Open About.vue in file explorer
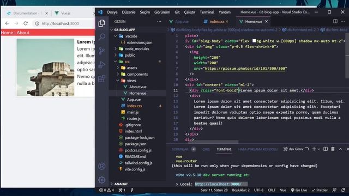This screenshot has width=349, height=196. click(x=138, y=87)
